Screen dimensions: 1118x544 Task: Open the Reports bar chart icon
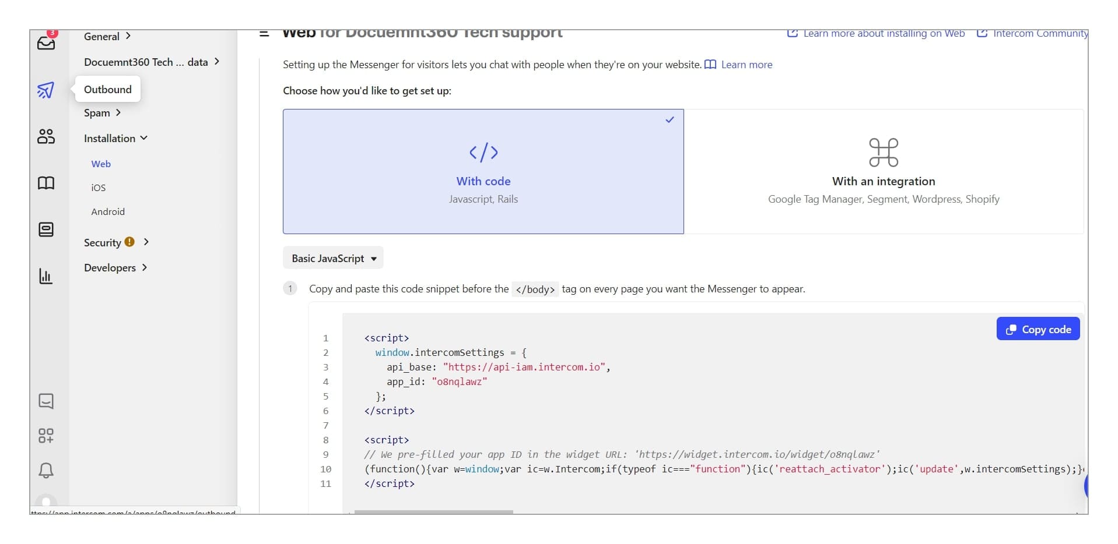[46, 276]
